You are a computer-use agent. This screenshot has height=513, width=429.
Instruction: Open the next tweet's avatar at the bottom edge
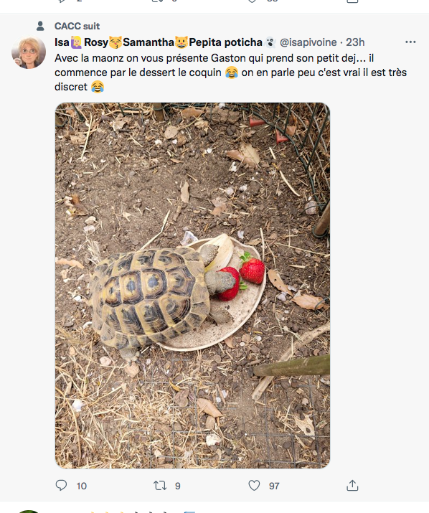pyautogui.click(x=29, y=511)
